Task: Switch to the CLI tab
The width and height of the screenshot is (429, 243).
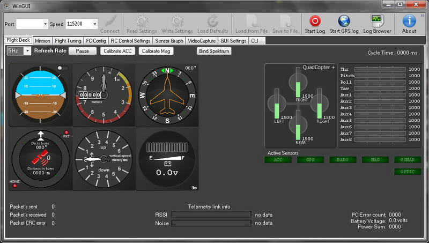Action: [x=257, y=41]
